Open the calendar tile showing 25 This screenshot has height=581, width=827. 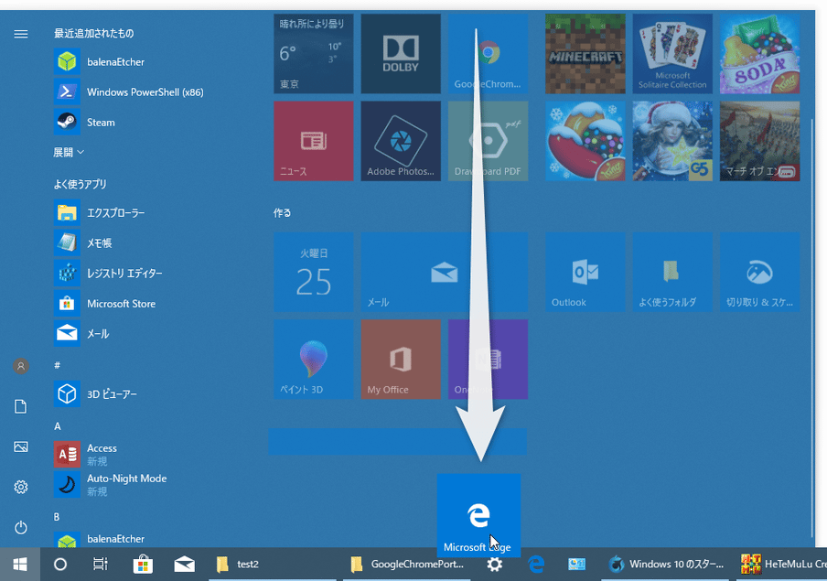313,272
